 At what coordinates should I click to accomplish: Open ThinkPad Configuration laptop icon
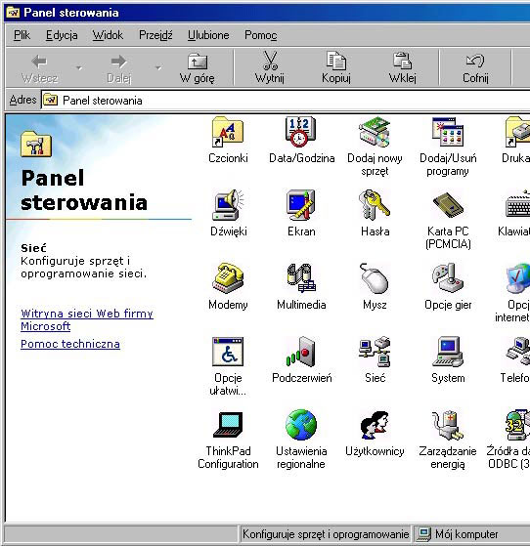[x=228, y=425]
